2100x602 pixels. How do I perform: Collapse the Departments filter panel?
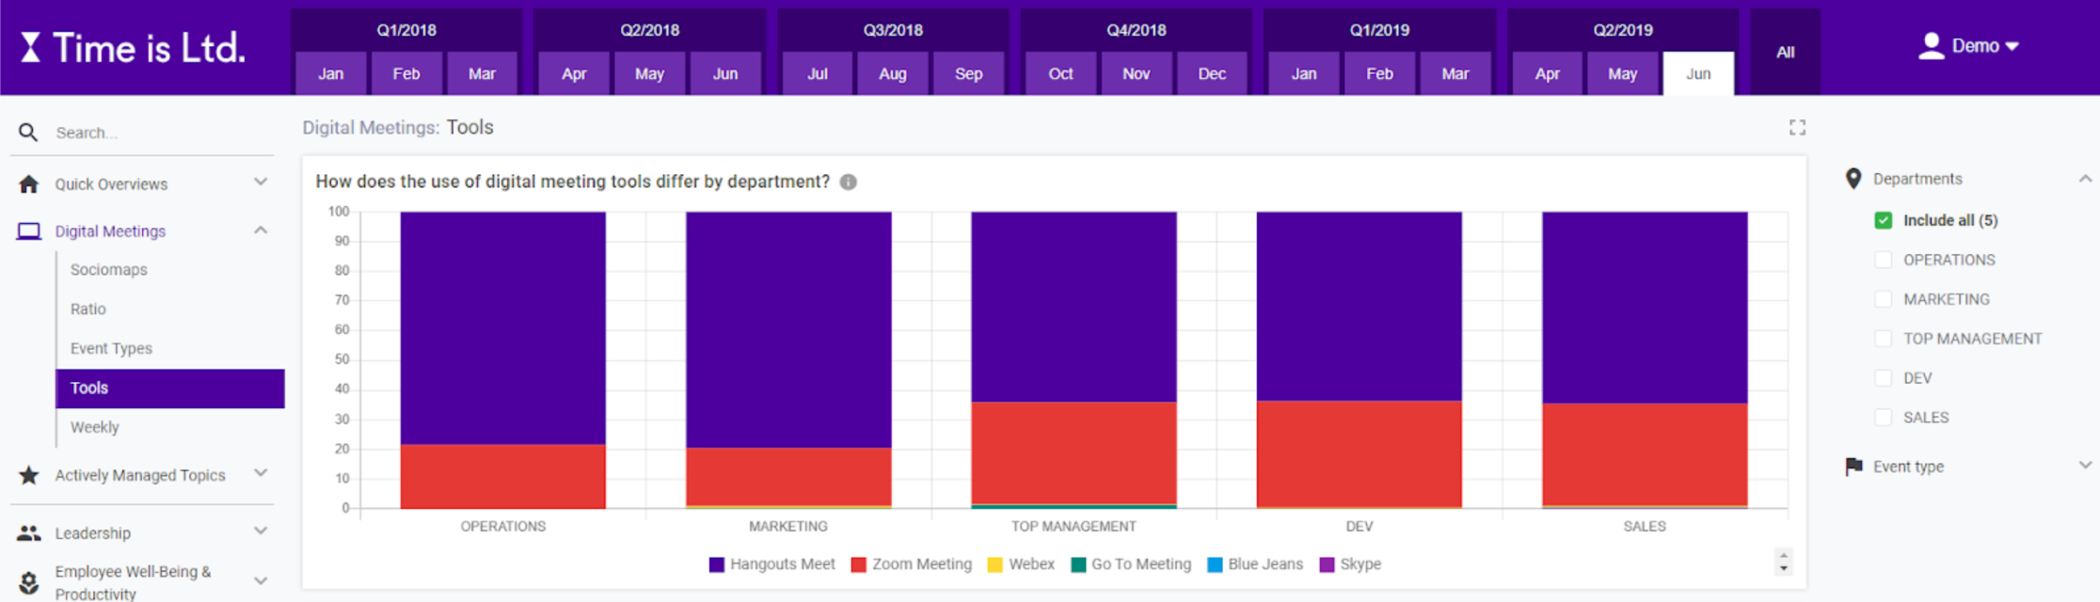[2085, 178]
